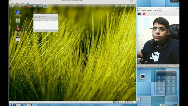The height and width of the screenshot is (106, 188).
Task: Open the terminal icon in the guest top panel
Action: tap(18, 6)
